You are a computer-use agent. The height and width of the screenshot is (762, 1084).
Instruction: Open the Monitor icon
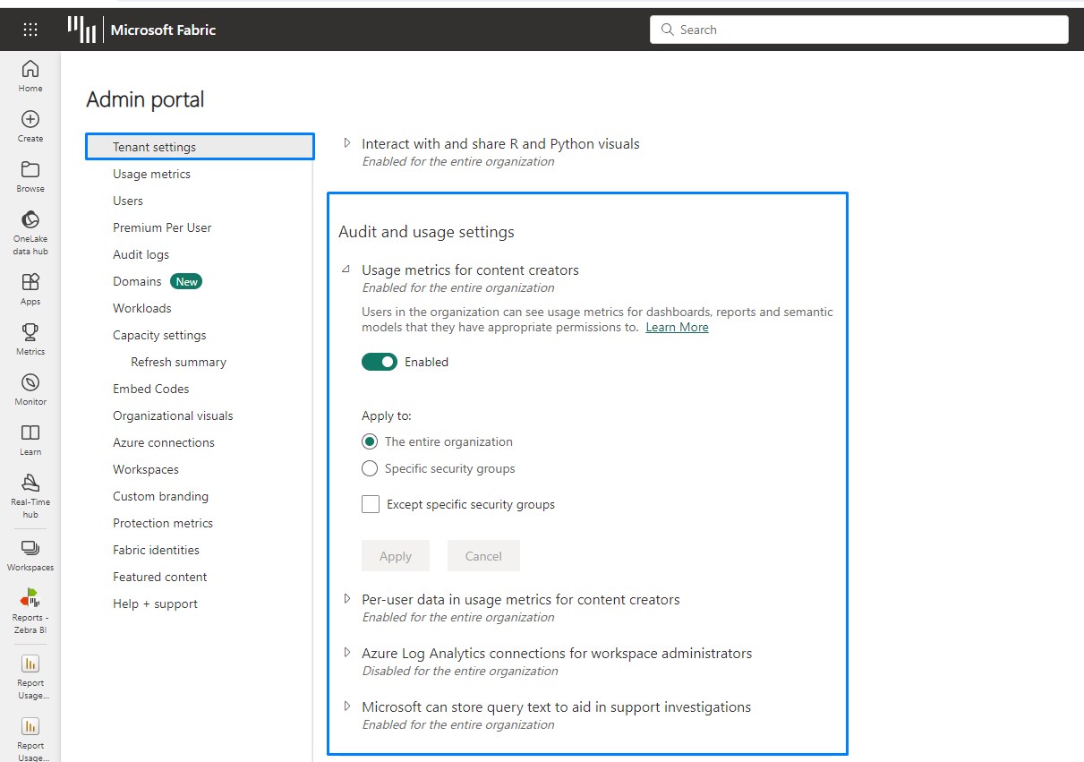tap(30, 379)
